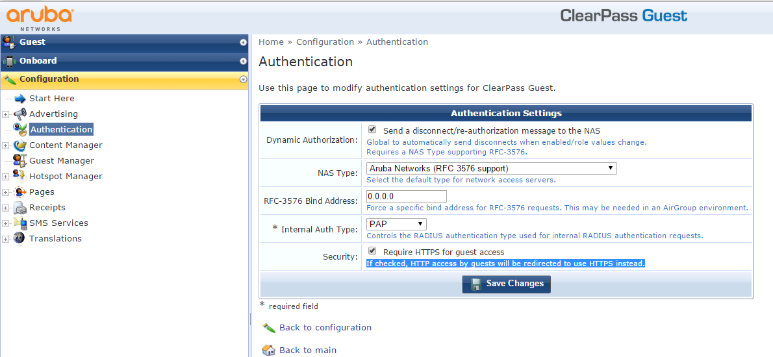Toggle Require HTTPS for guest access checkbox
Viewport: 773px width, 357px height.
(372, 251)
